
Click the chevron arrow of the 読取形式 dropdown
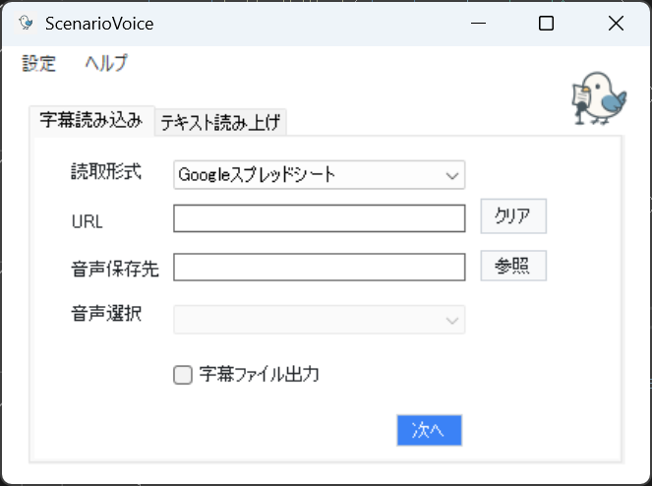452,175
